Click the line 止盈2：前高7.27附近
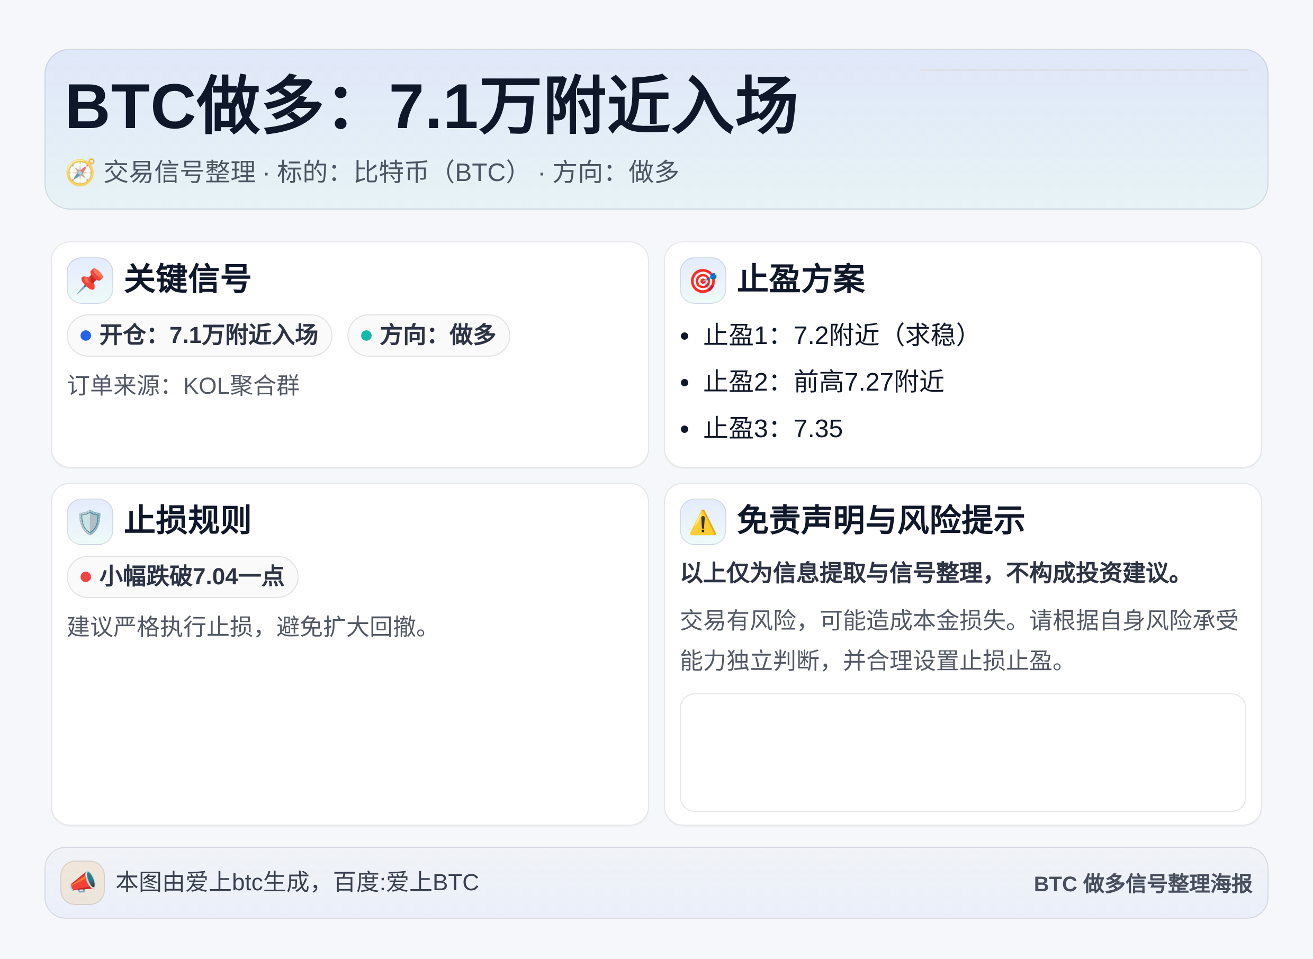The width and height of the screenshot is (1313, 959). coord(824,382)
